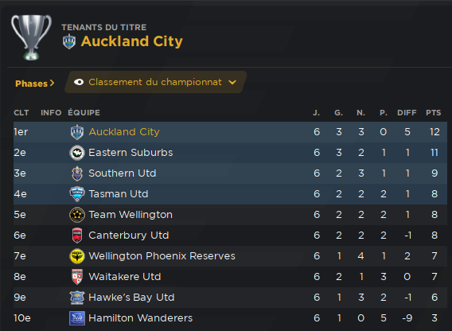Sort the table by the PTS column
This screenshot has width=452, height=331.
coord(433,113)
